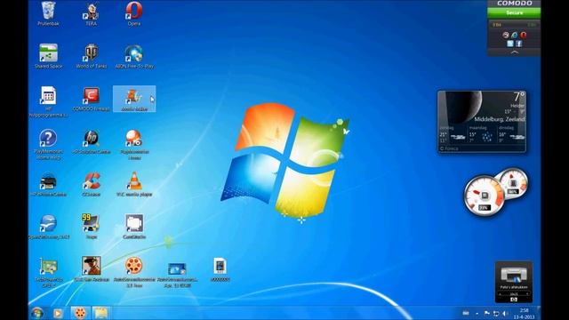The image size is (569, 320).
Task: Launch Call of Juarez game shortcut
Action: (x=91, y=269)
